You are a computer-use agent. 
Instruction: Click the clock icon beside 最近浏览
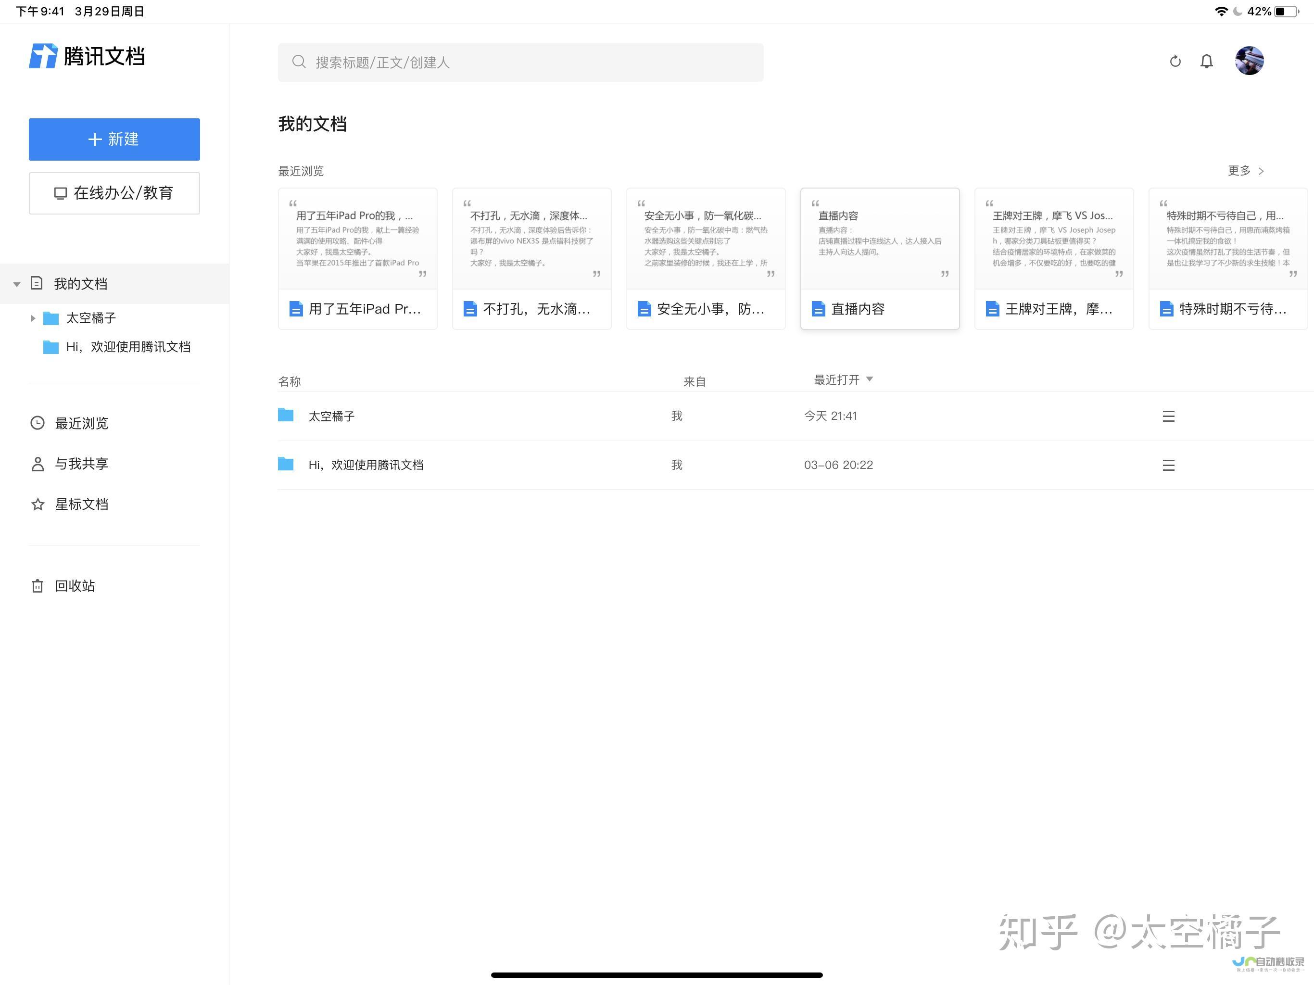point(38,423)
